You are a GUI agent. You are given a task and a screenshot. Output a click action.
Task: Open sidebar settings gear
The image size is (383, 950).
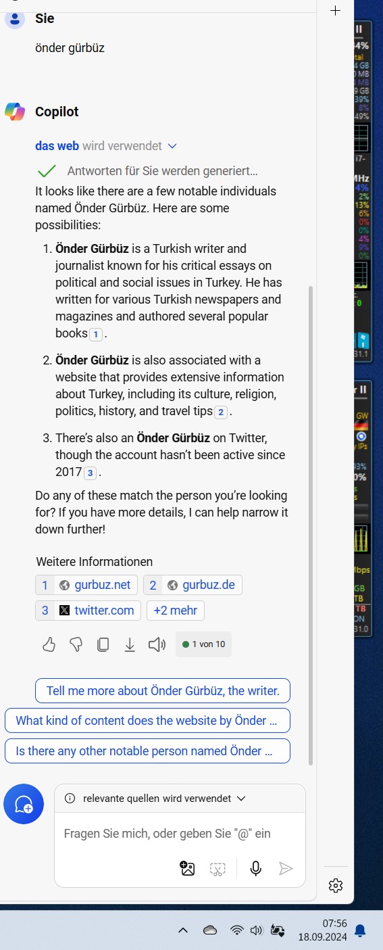[x=336, y=885]
